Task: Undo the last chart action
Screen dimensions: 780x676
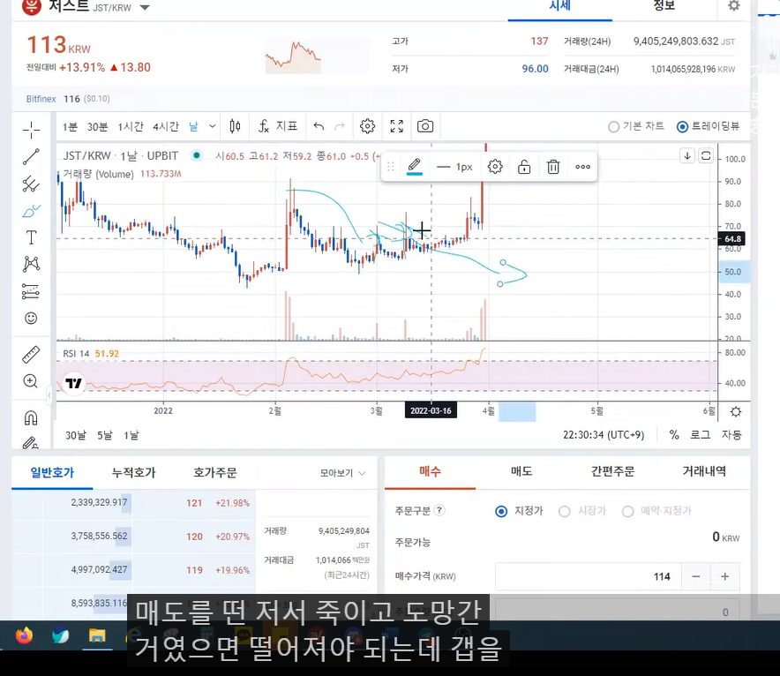Action: pyautogui.click(x=319, y=126)
